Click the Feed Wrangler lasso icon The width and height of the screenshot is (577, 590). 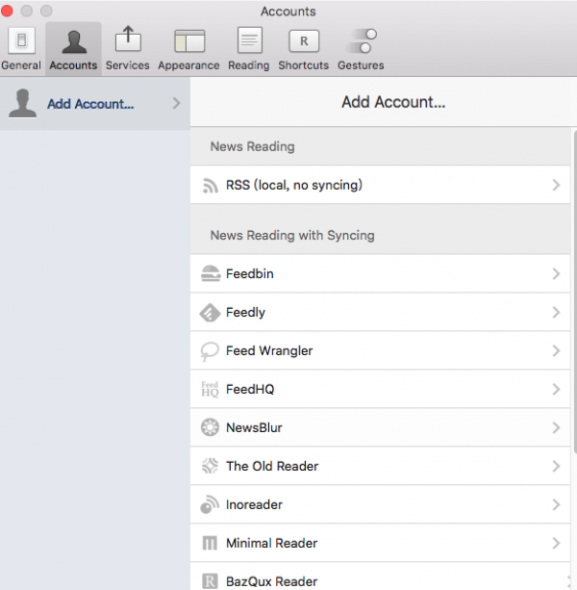[x=210, y=351]
